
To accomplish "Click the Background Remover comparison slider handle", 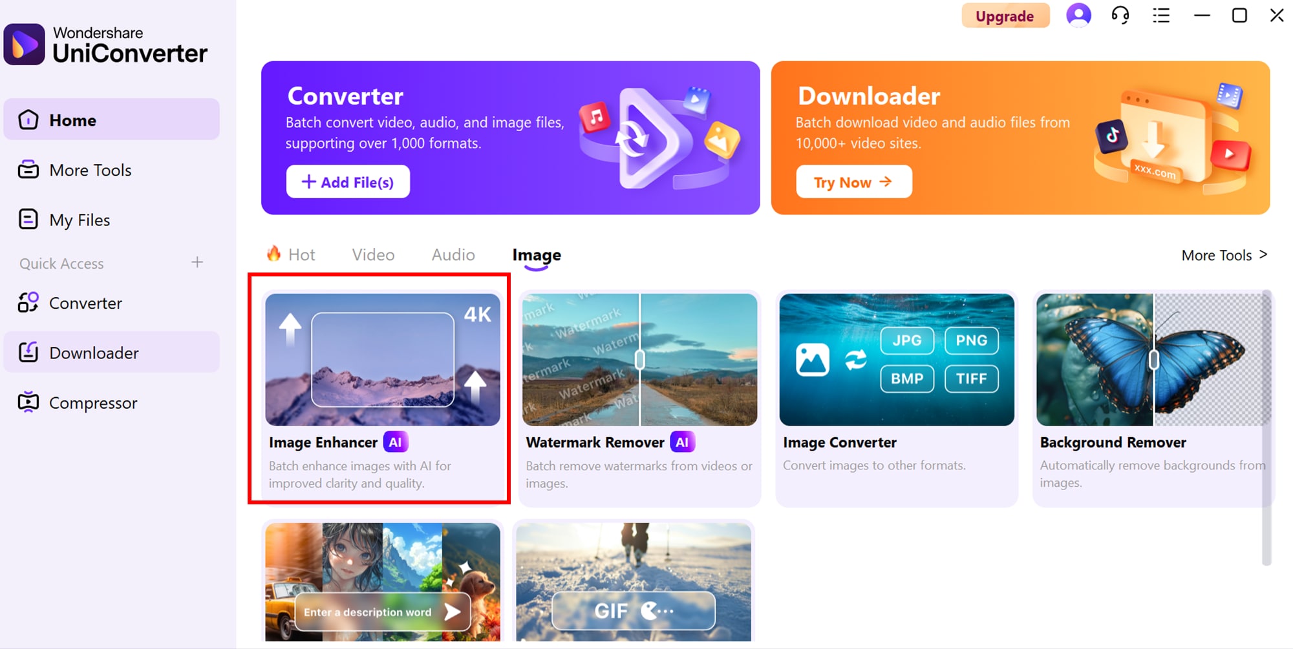I will [x=1154, y=360].
